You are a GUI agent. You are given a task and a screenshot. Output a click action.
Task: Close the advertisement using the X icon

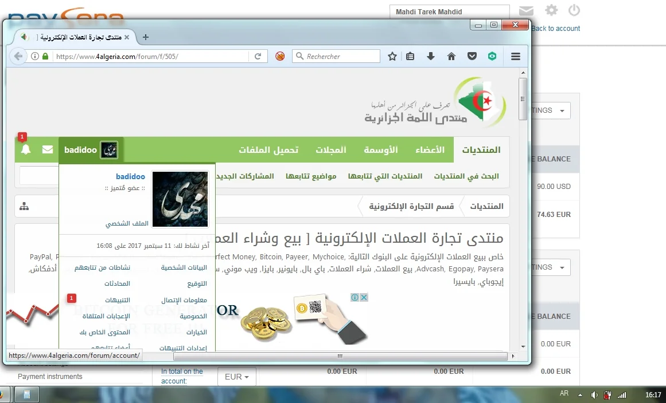coord(364,298)
